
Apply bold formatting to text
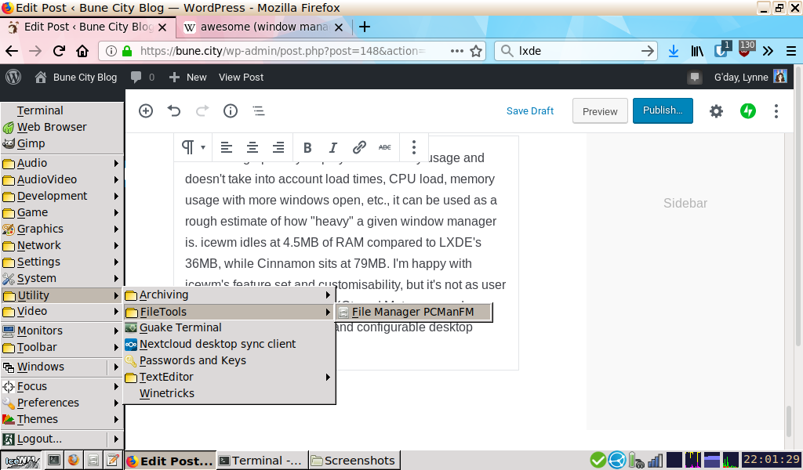[307, 148]
